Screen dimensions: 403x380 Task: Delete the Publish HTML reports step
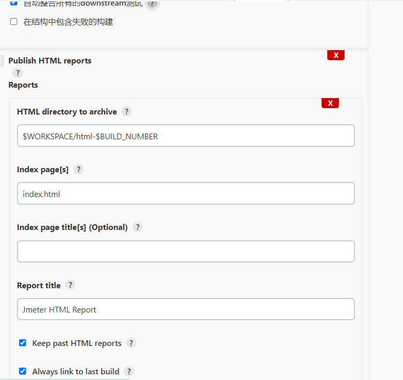pyautogui.click(x=335, y=55)
